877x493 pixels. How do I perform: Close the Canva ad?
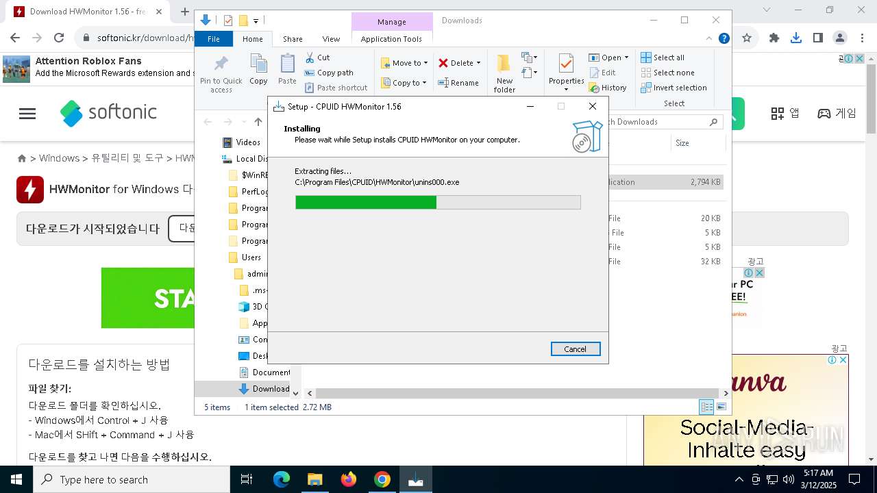[843, 360]
